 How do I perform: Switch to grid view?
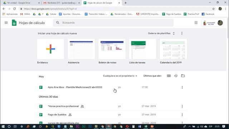click(x=169, y=76)
